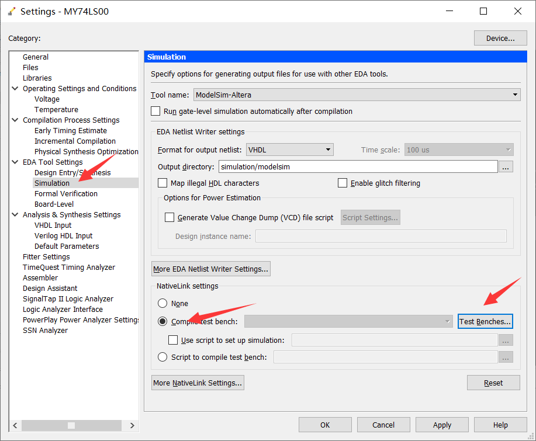Collapse EDA Tool Settings node

point(15,162)
